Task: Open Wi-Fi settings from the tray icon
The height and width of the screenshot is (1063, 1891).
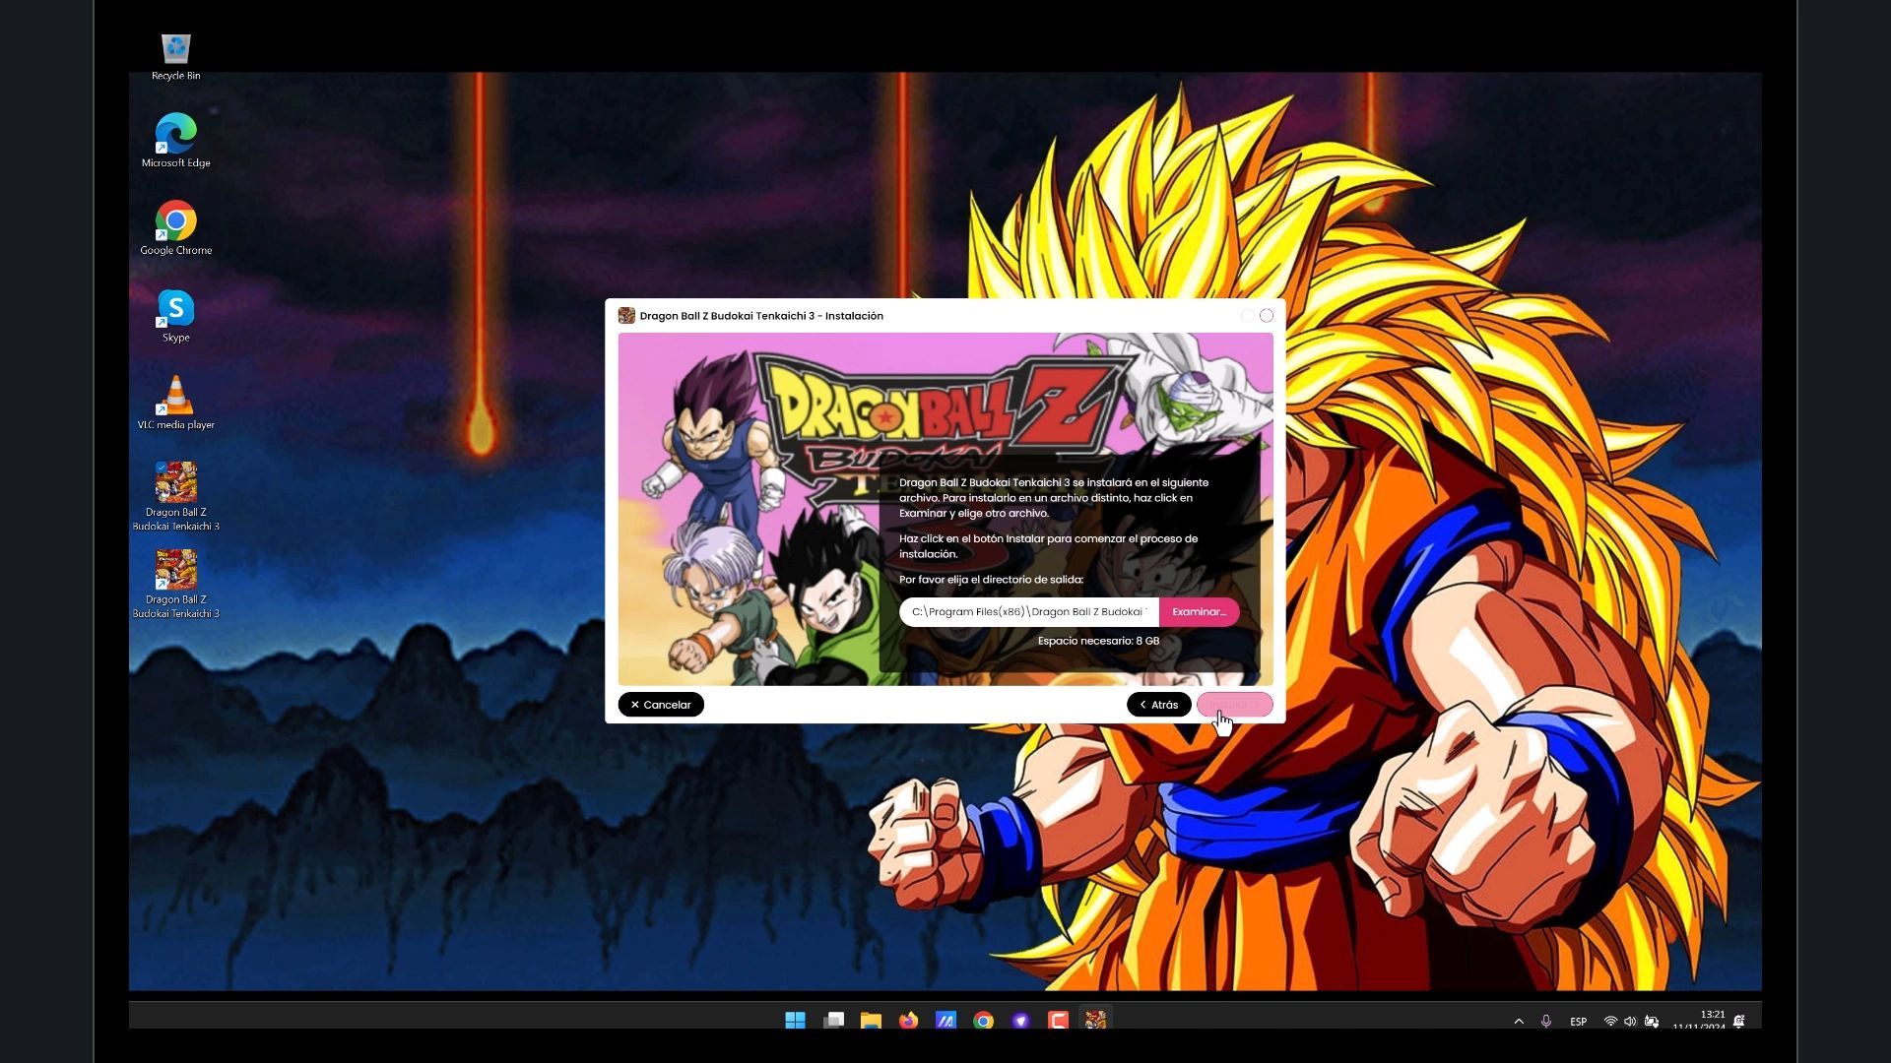Action: (1610, 1022)
